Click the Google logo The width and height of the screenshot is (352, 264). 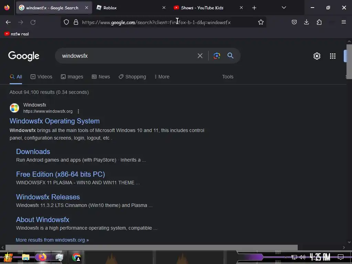(x=24, y=56)
